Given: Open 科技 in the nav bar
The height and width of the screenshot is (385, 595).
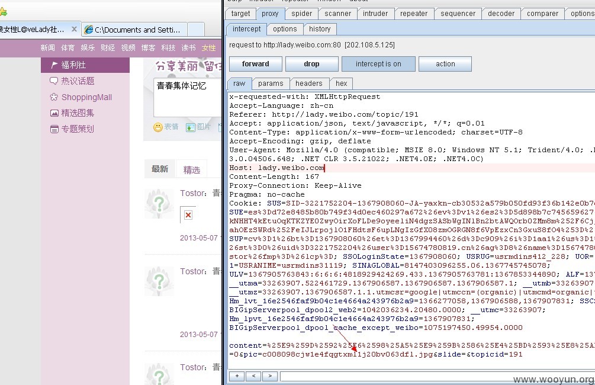Looking at the screenshot, I should pos(169,48).
